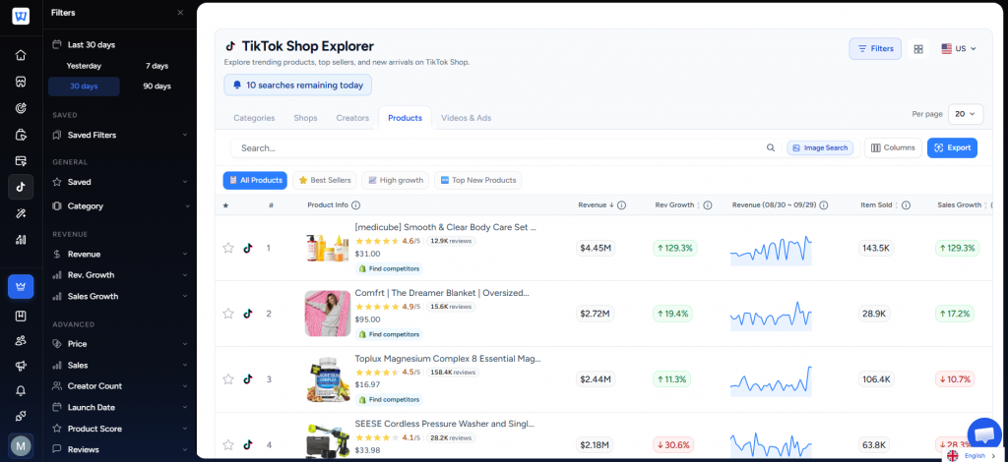Expand the Sales Growth filter
Viewport: 1008px width, 462px height.
(x=119, y=297)
